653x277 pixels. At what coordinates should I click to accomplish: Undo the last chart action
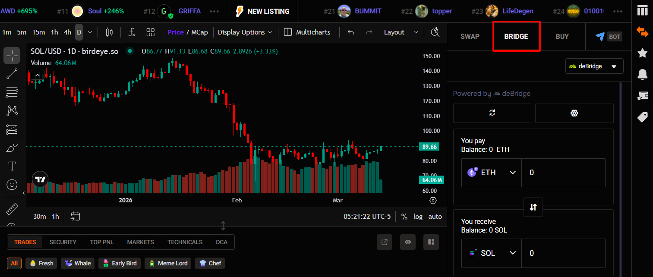[x=351, y=32]
